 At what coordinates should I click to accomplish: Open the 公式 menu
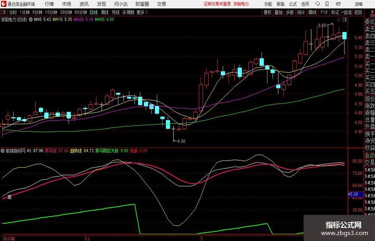[293, 4]
